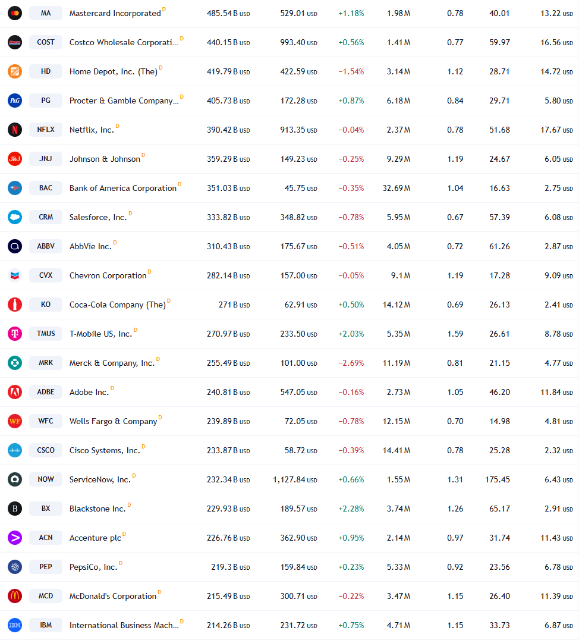Open Mastercard Incorporated company link
This screenshot has width=579, height=640.
click(x=115, y=14)
